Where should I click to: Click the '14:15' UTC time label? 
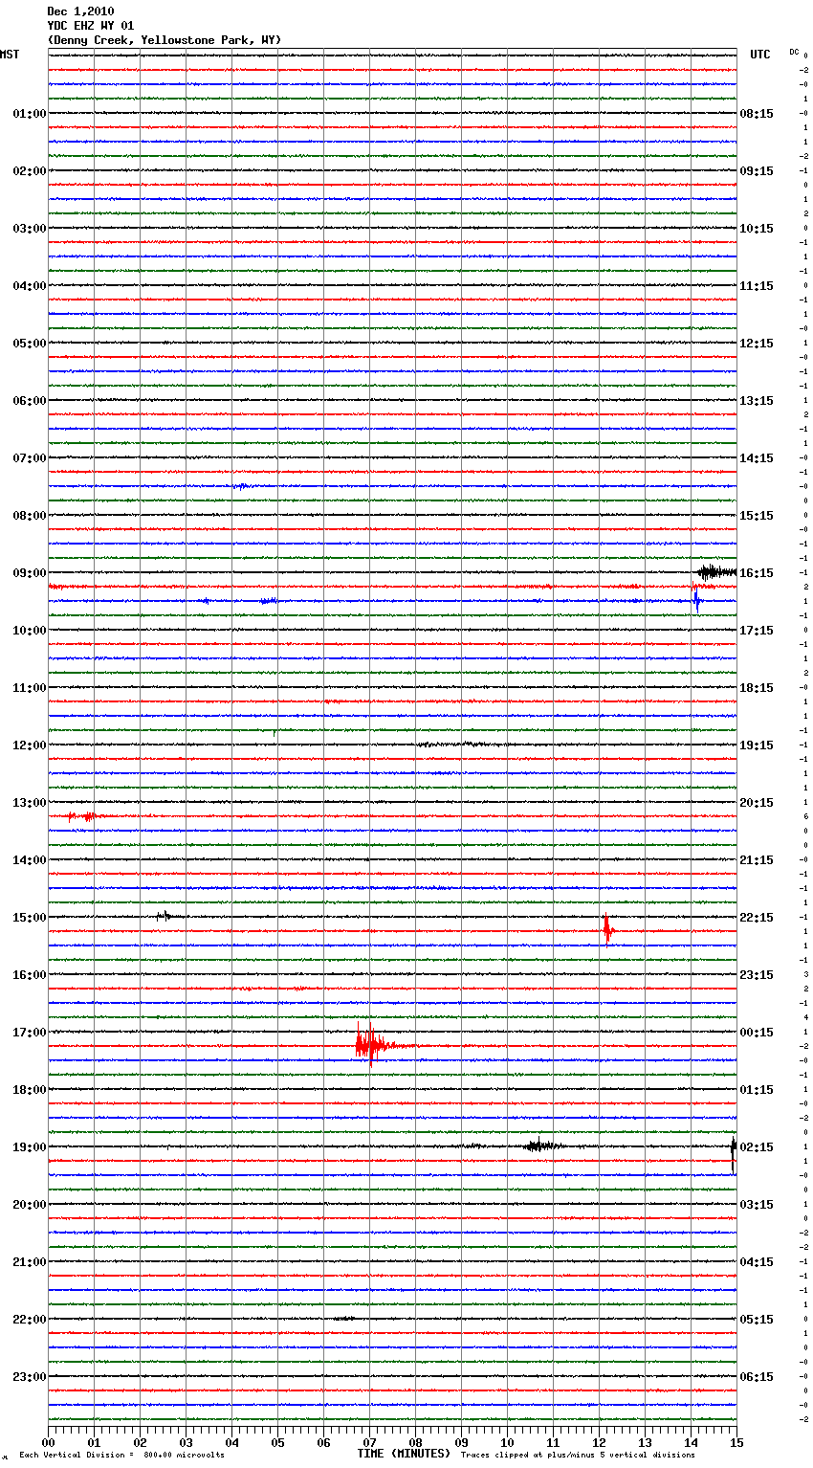click(757, 458)
